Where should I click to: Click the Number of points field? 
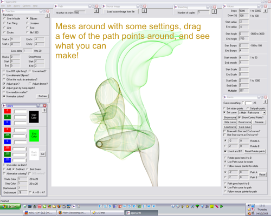[80, 12]
